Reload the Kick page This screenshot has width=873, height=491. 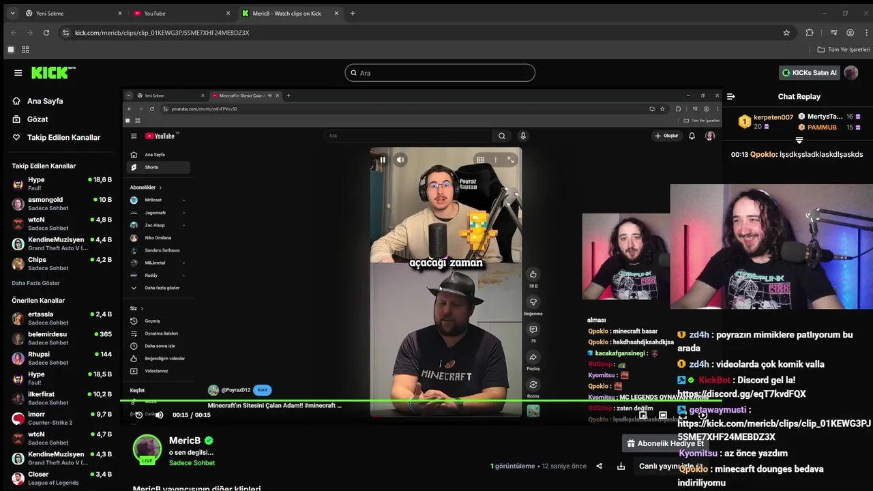point(46,33)
